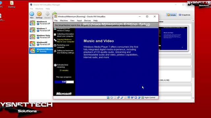This screenshot has width=211, height=118.
Task: Open File menu in VirtualBox Manager
Action: 31,9
